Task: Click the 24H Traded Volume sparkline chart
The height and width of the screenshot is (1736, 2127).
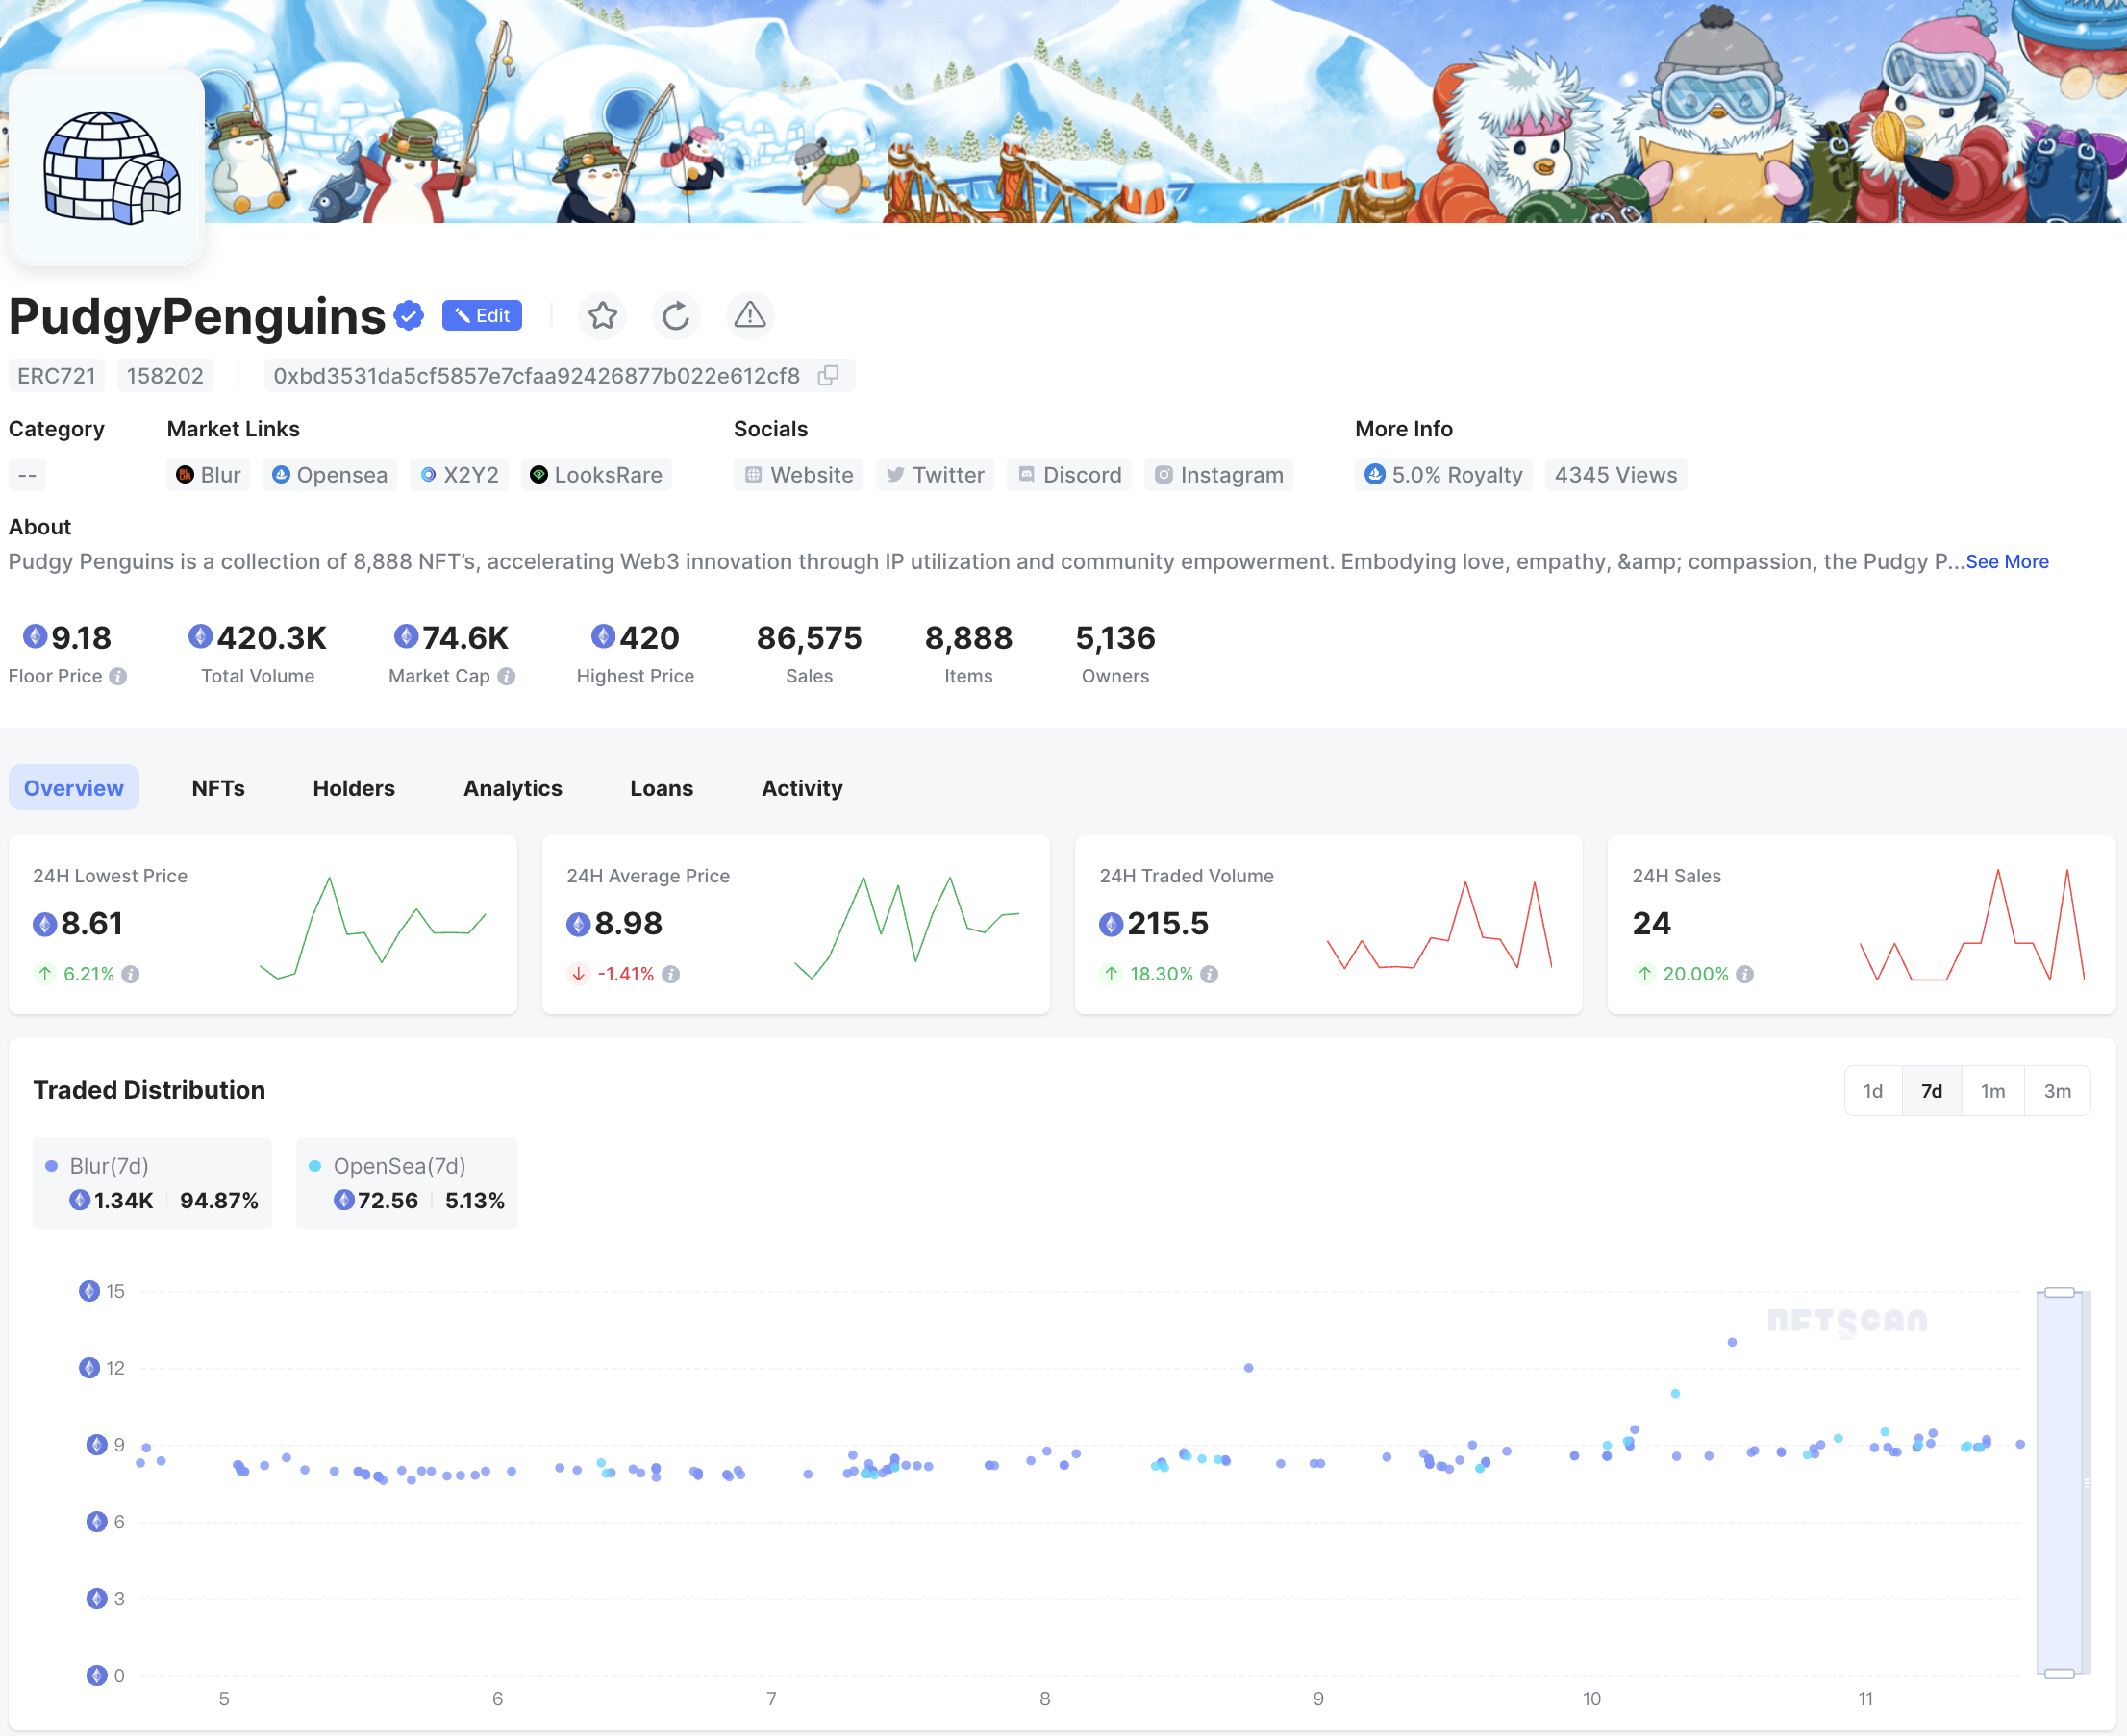Action: point(1439,927)
